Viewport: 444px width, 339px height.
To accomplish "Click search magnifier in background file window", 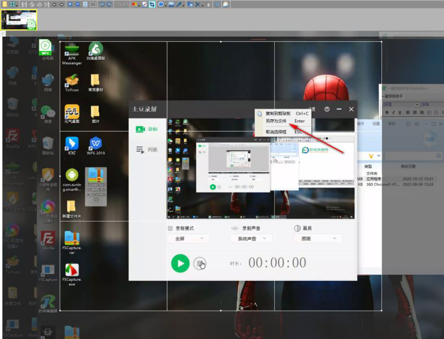I will [438, 156].
